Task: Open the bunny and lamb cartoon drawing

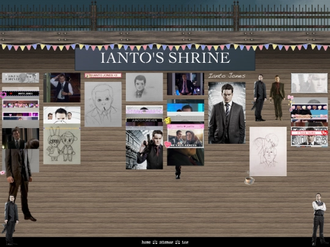Action: (62, 144)
